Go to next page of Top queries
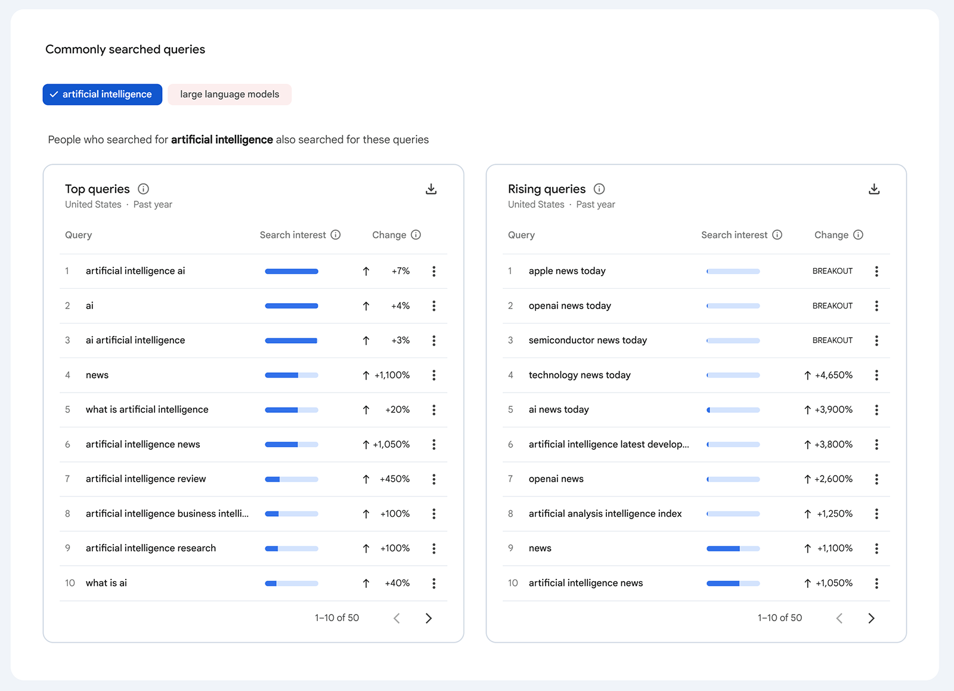The height and width of the screenshot is (691, 954). coord(429,618)
